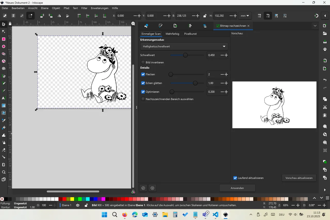This screenshot has width=330, height=220.
Task: Select the Node editing tool
Action: [4, 32]
